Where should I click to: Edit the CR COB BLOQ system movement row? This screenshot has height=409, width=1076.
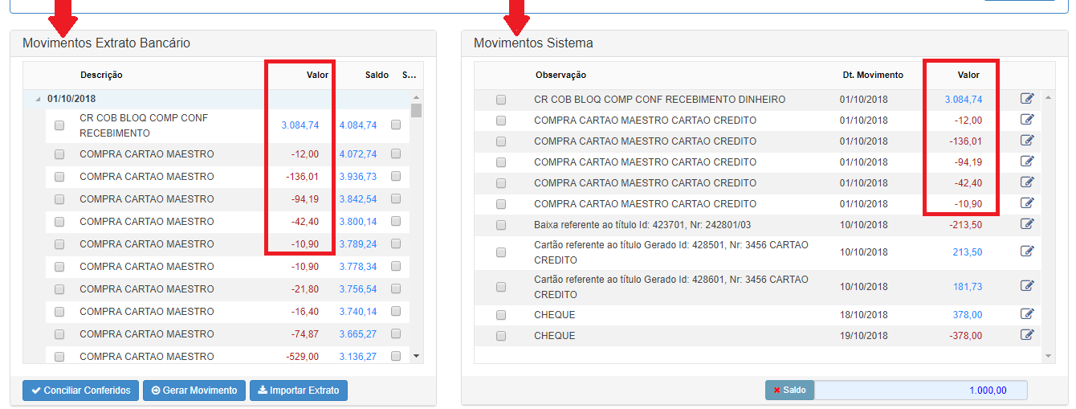click(1027, 99)
